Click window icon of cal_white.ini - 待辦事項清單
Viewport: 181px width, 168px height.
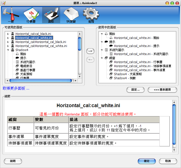[111, 66]
